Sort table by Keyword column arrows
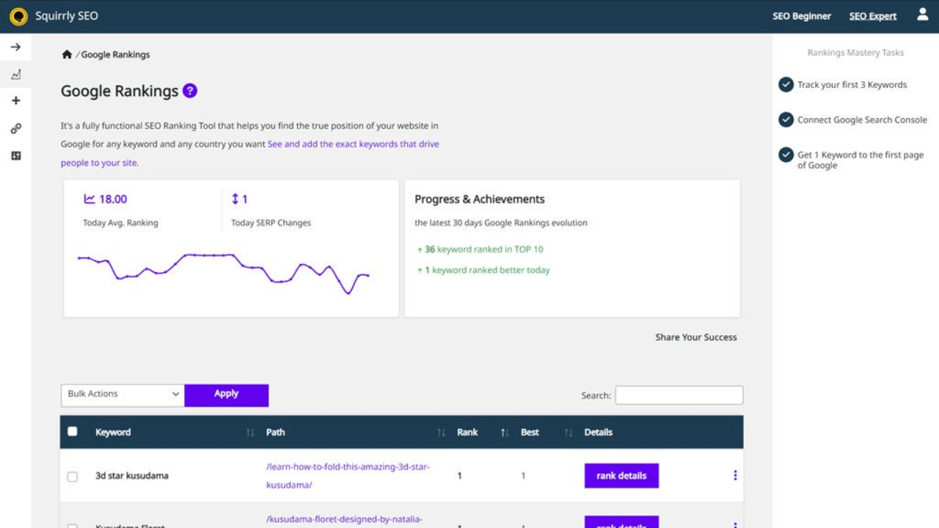939x528 pixels. [x=250, y=433]
